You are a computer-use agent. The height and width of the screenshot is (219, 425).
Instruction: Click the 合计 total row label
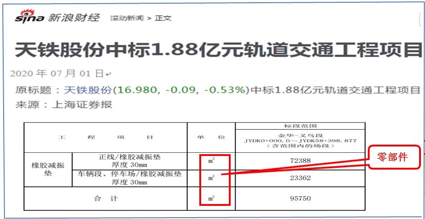coord(105,199)
